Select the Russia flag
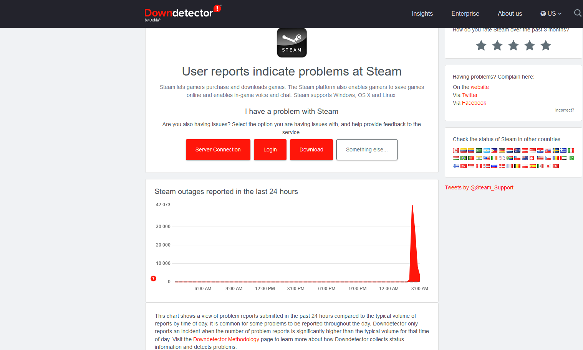This screenshot has width=583, height=350. click(494, 166)
